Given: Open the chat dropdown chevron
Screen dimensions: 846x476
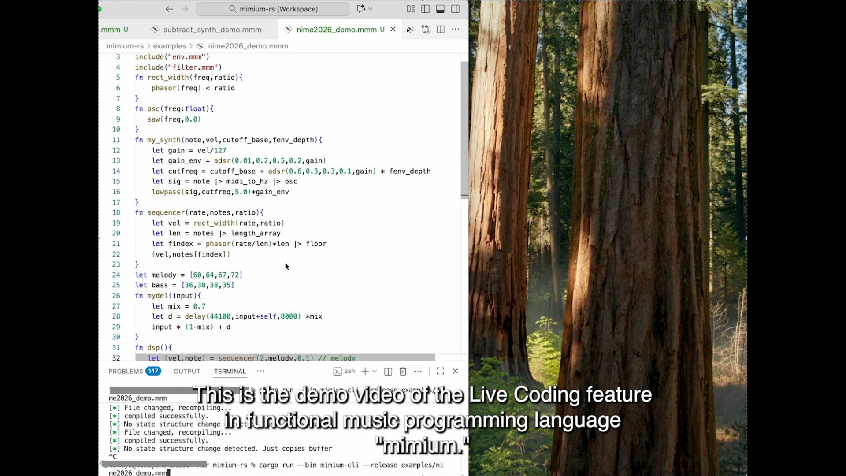Looking at the screenshot, I should coord(371,9).
